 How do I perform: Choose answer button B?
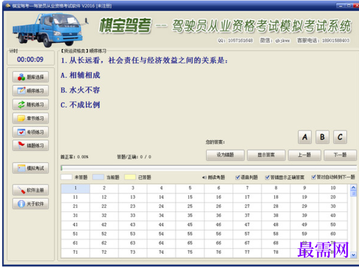click(322, 137)
